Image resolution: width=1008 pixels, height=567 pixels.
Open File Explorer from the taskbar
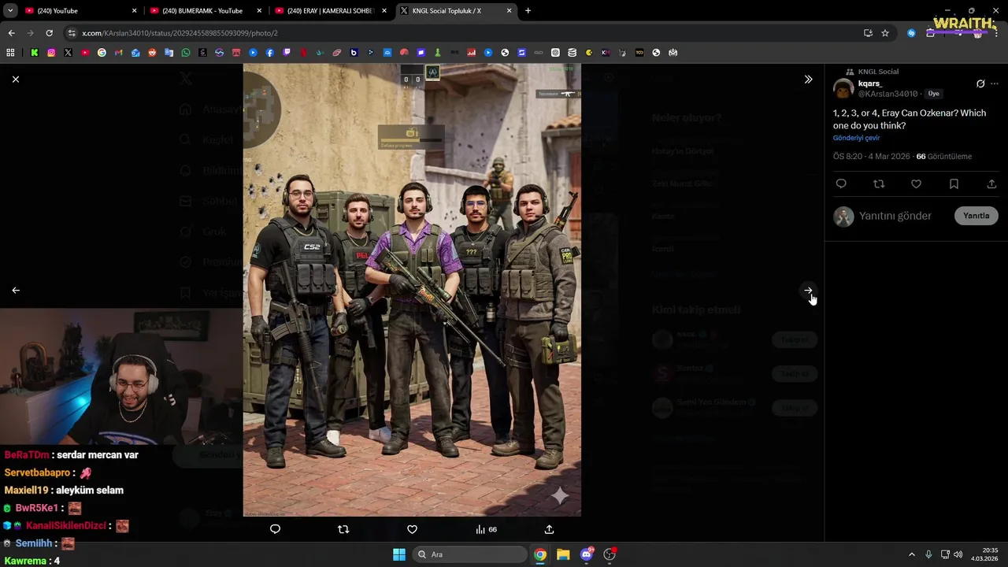563,554
